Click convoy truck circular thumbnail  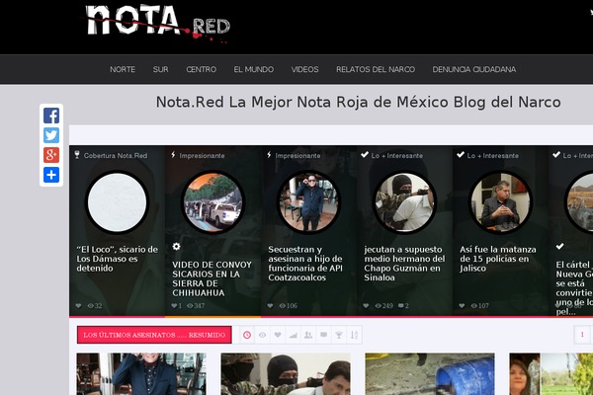click(x=212, y=202)
